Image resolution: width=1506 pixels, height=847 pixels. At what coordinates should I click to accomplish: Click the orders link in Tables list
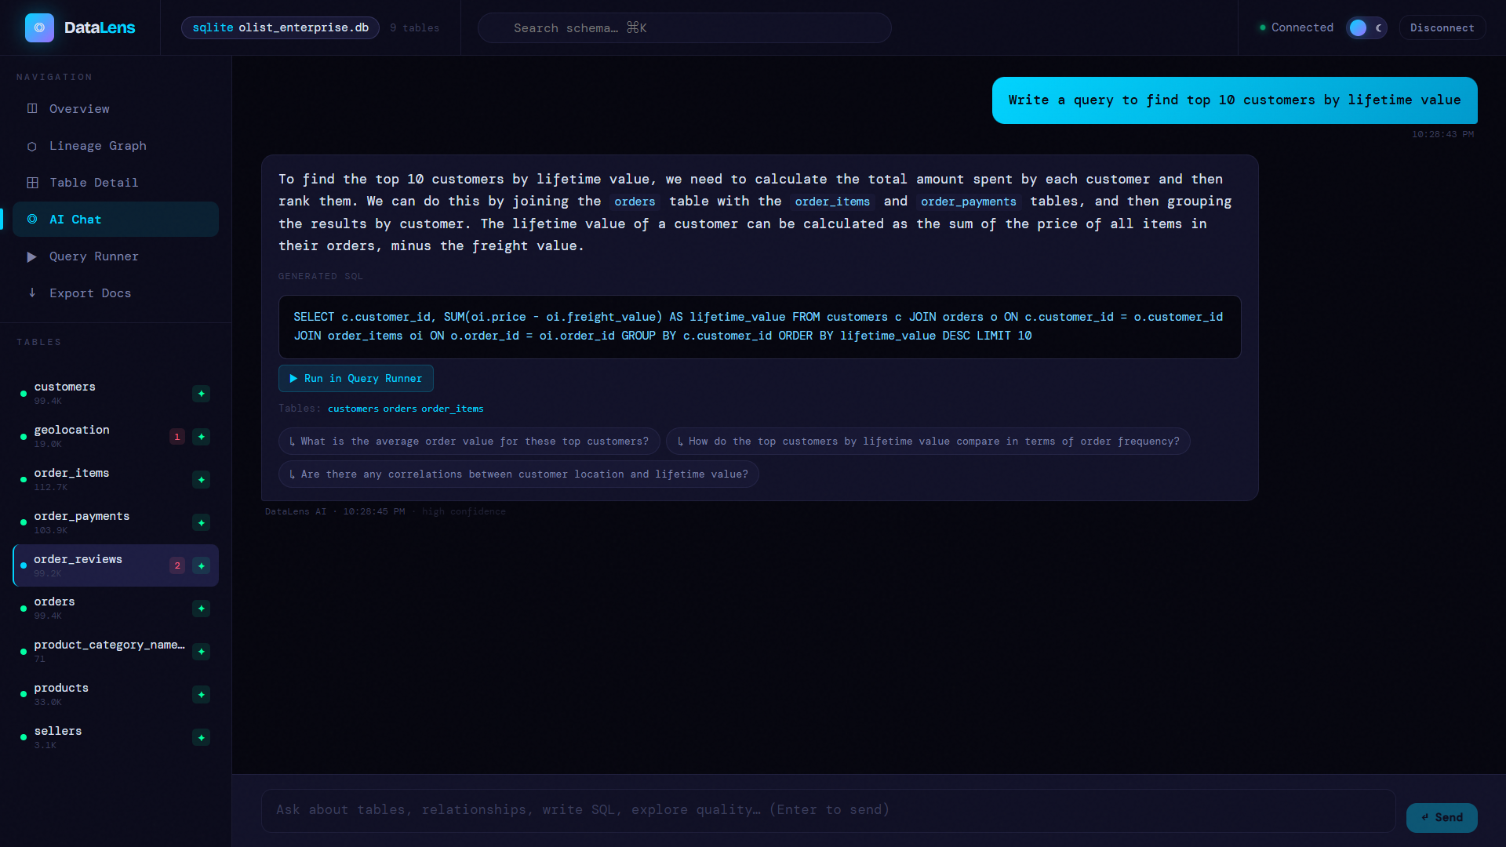tap(400, 409)
